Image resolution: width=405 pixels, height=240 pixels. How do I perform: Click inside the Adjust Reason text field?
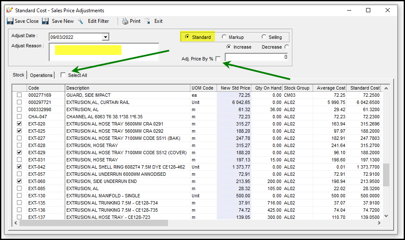pos(104,52)
